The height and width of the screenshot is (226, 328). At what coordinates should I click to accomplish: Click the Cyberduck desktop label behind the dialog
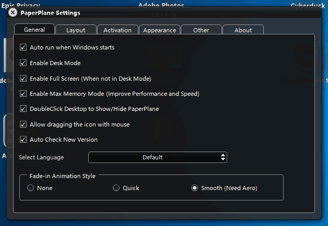308,5
